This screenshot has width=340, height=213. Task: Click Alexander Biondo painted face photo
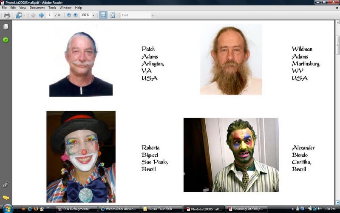pos(231,155)
